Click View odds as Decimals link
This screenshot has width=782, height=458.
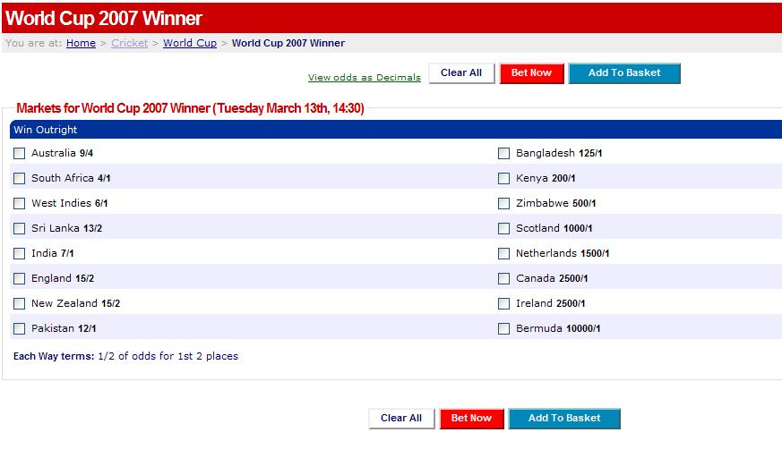point(364,78)
